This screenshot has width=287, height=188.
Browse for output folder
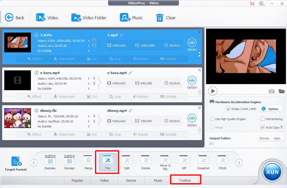pyautogui.click(x=264, y=138)
